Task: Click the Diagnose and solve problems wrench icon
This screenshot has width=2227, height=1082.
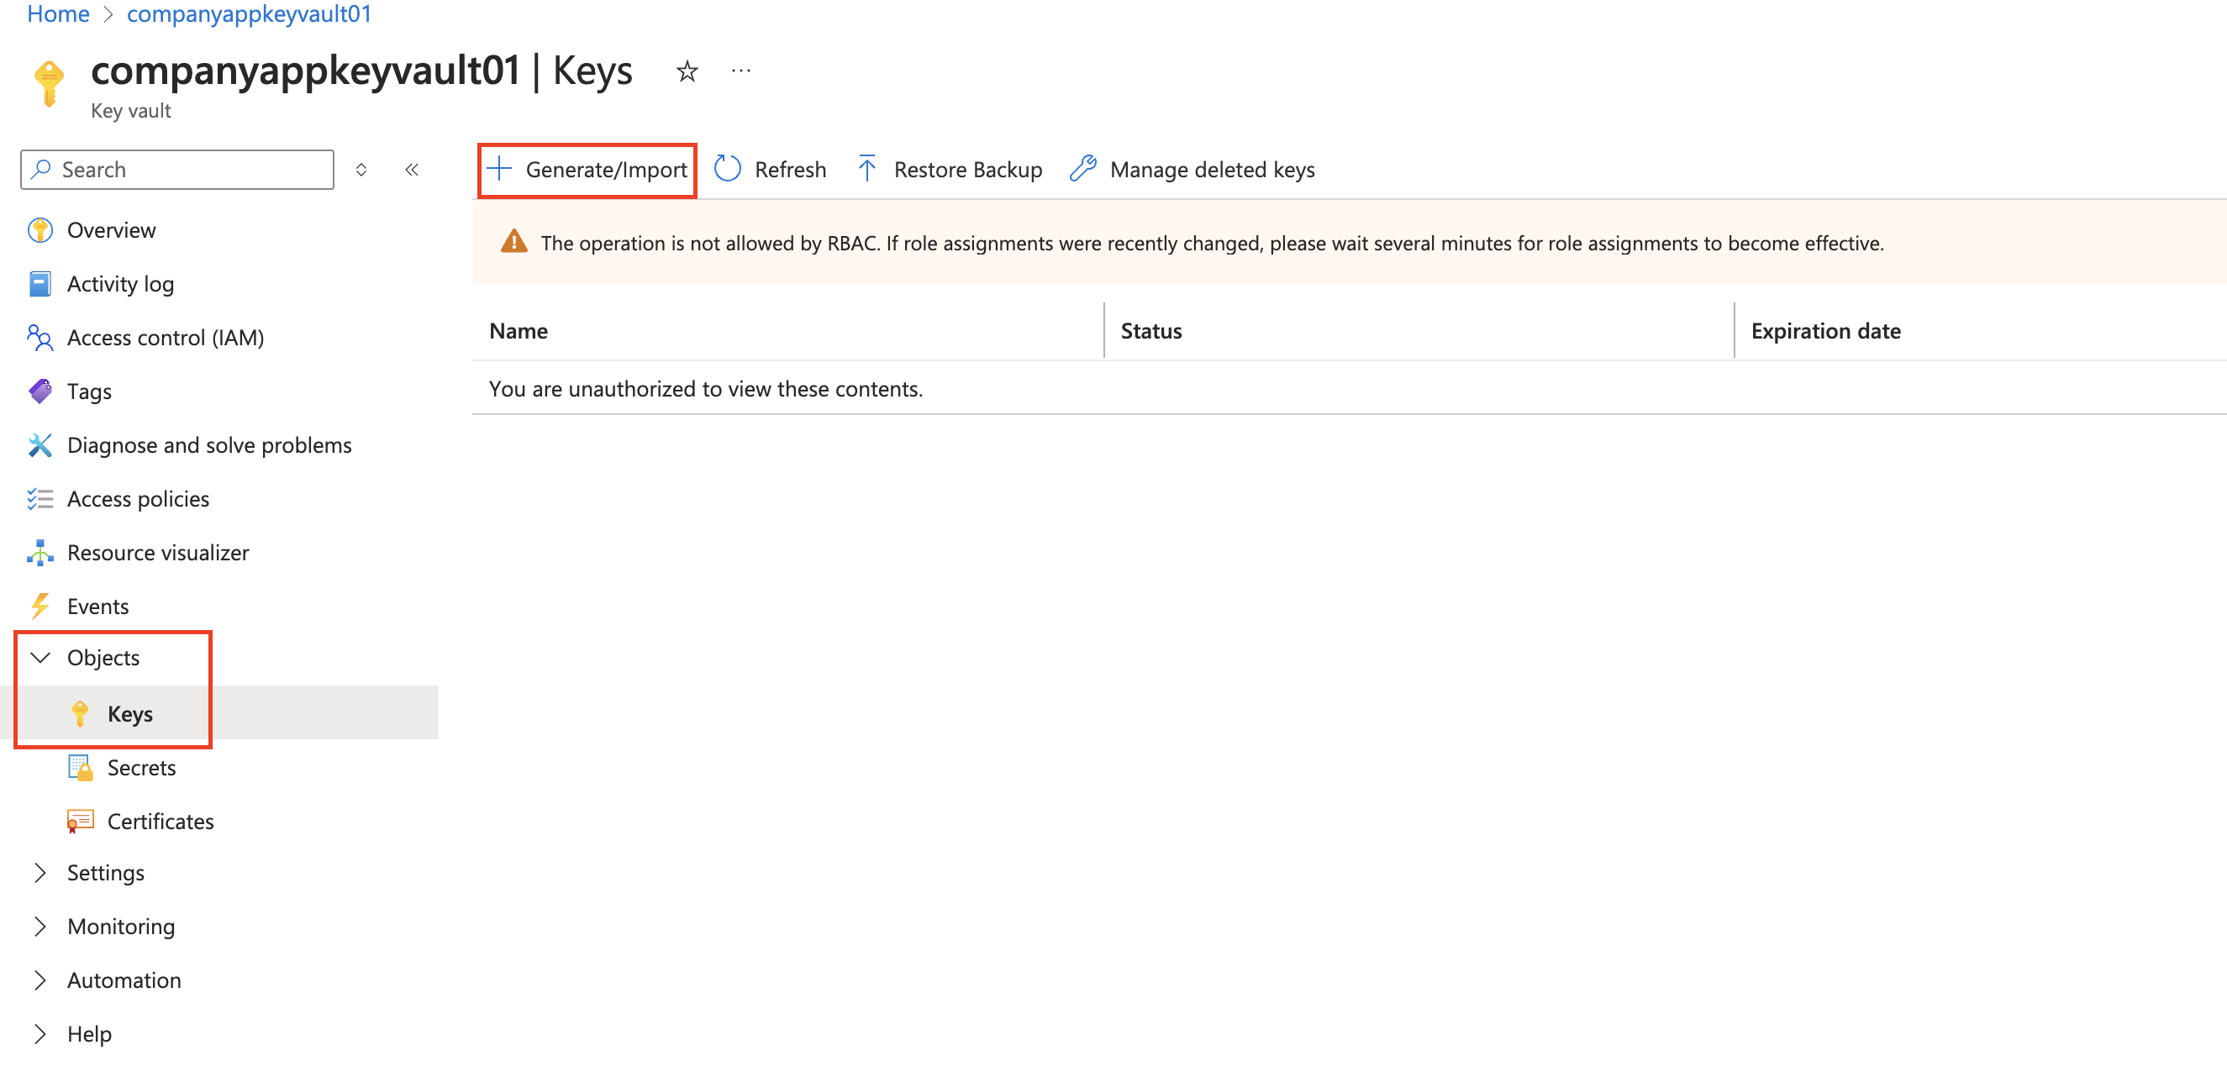Action: [39, 445]
